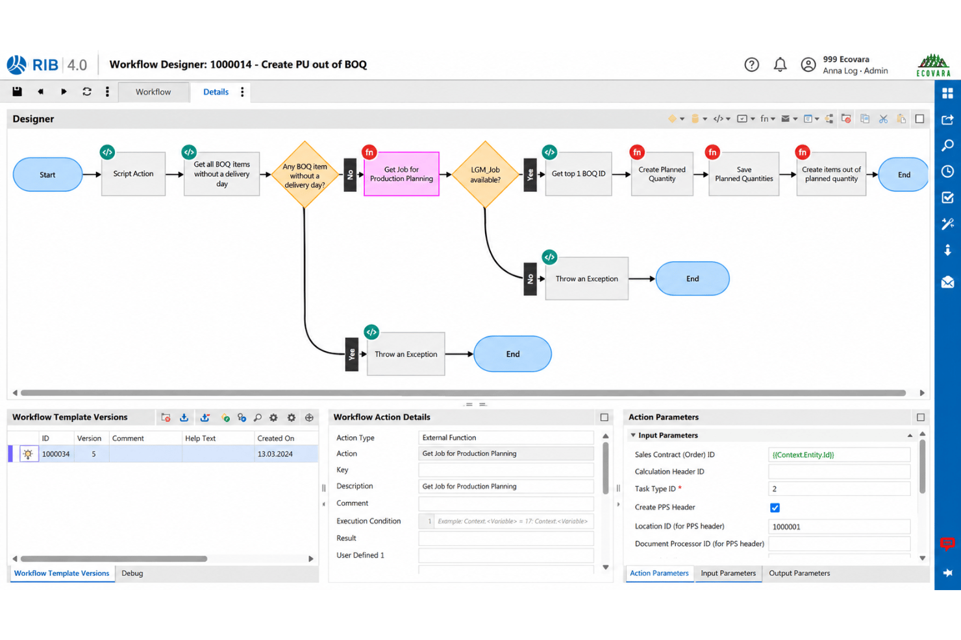Open the history clock in the right sidebar
This screenshot has width=961, height=640.
pos(947,171)
